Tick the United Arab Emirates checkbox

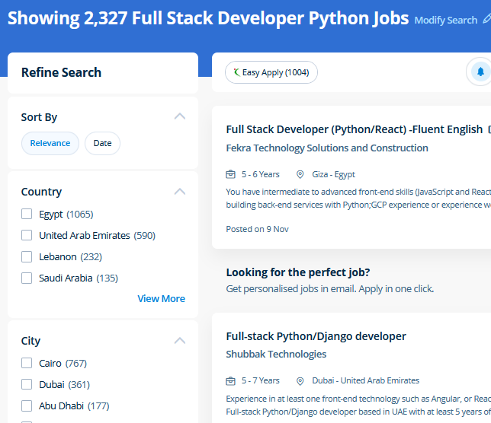click(27, 235)
